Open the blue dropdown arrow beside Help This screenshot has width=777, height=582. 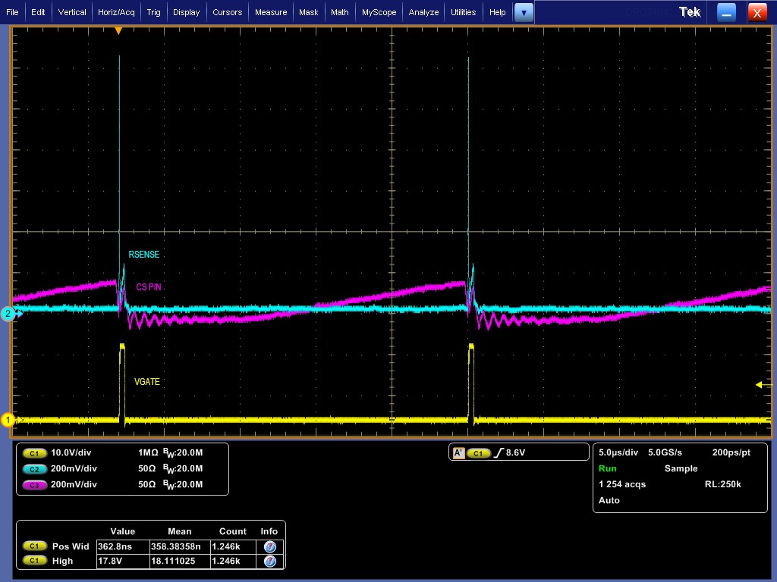tap(523, 12)
